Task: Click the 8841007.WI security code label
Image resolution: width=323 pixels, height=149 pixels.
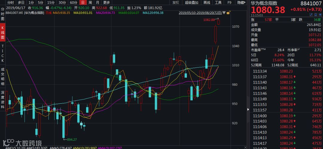Action: coord(14,13)
